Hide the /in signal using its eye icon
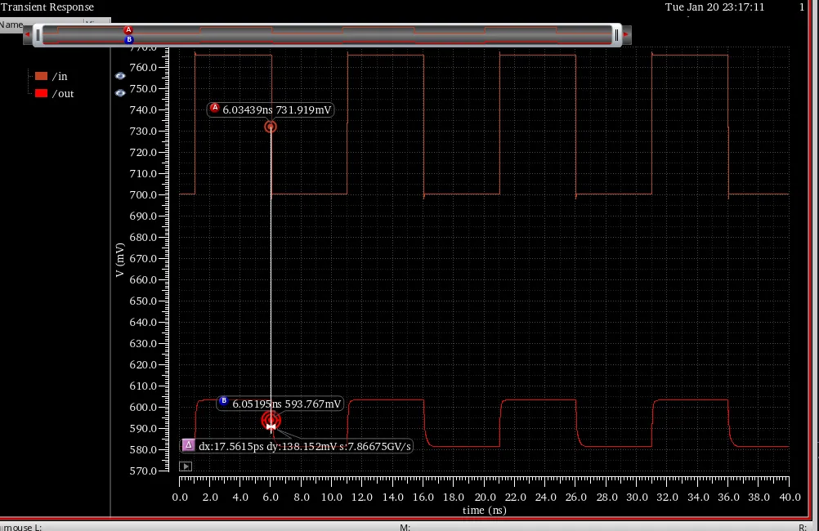The image size is (819, 531). pyautogui.click(x=120, y=76)
